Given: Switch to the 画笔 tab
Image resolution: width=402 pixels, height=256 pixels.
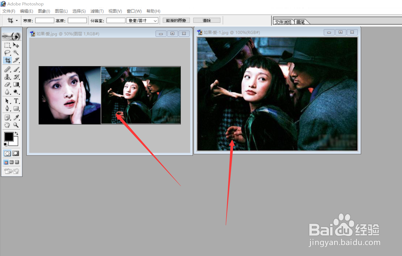Looking at the screenshot, I should 301,22.
